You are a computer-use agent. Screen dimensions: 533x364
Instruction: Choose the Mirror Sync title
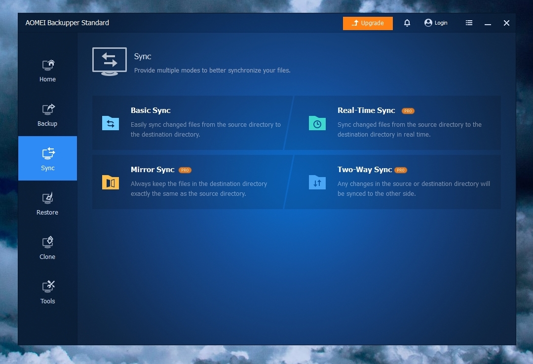click(152, 170)
